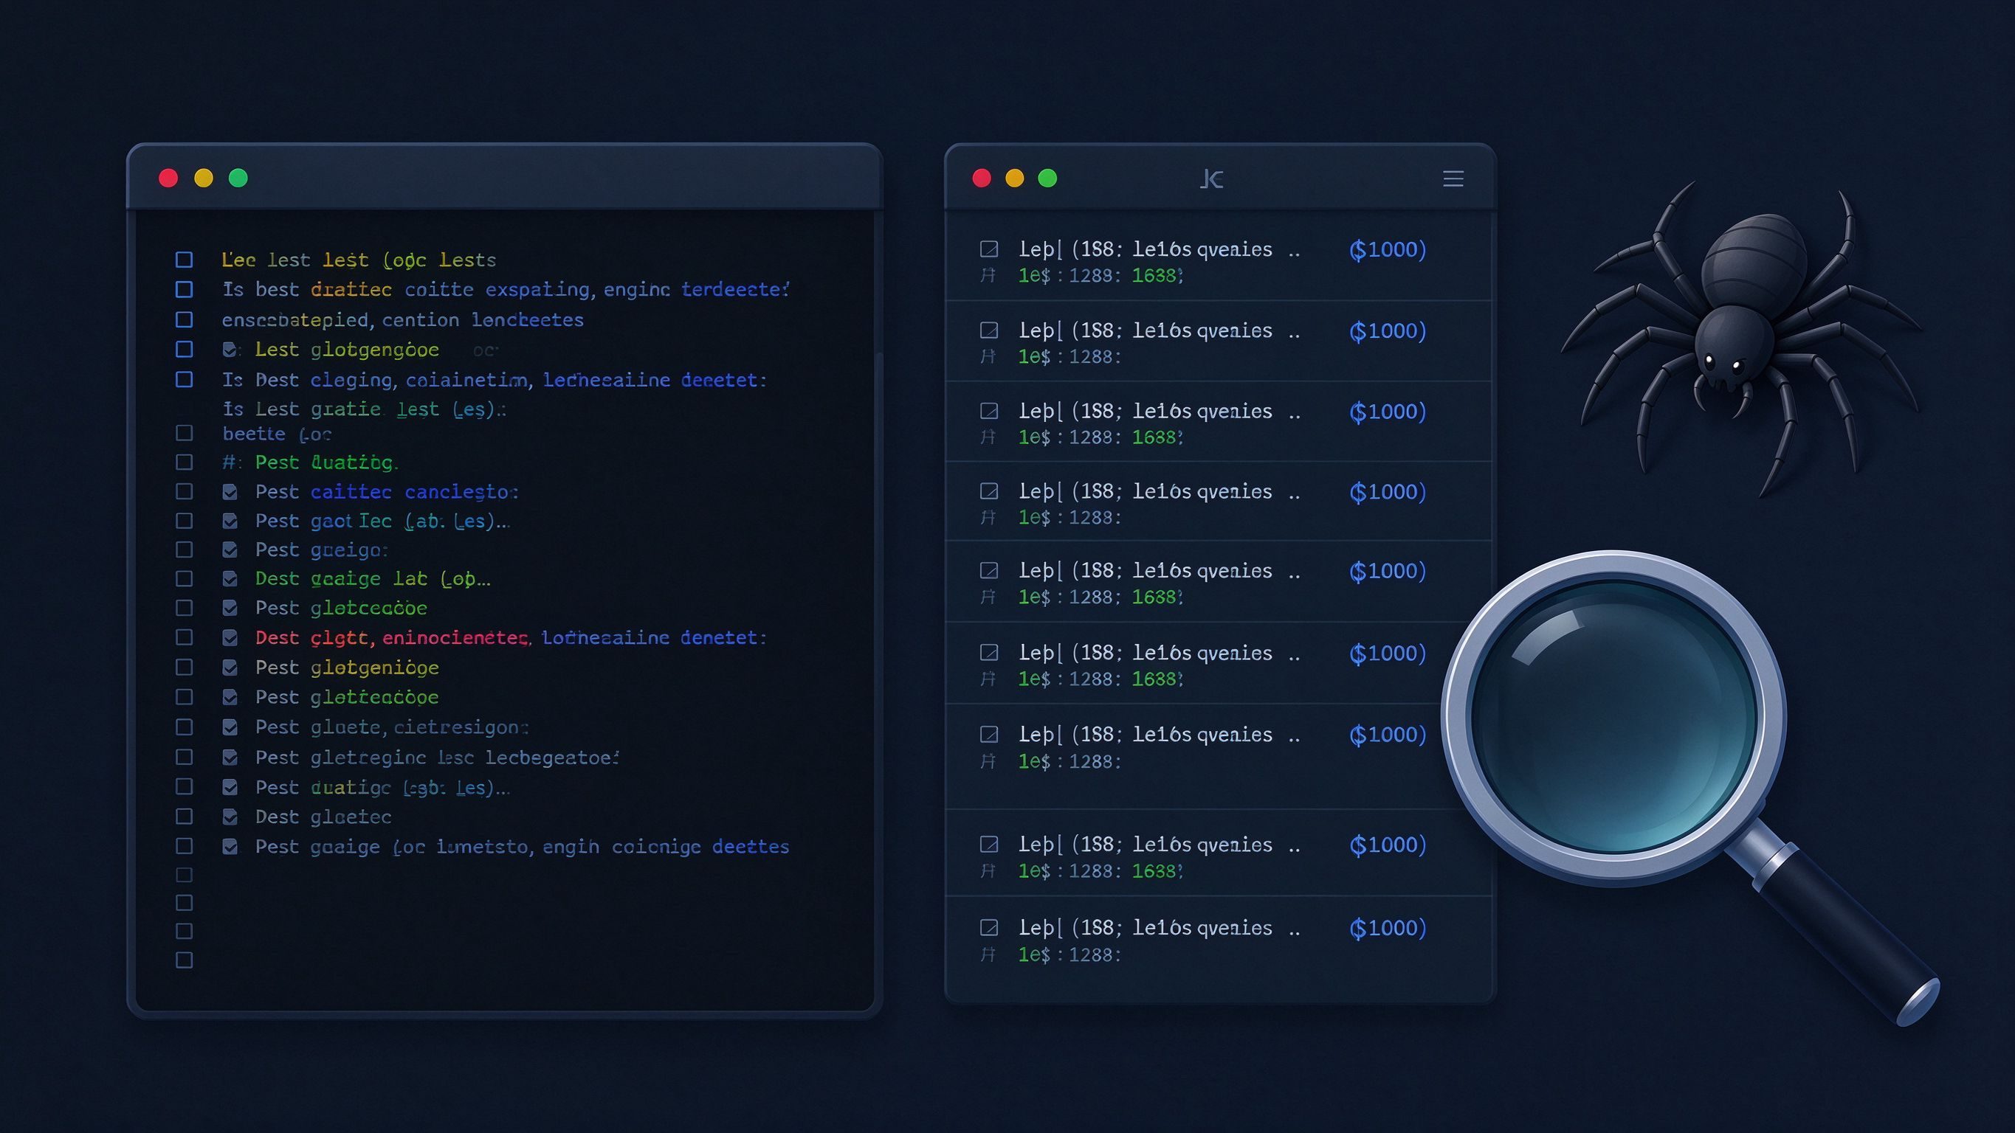The height and width of the screenshot is (1133, 2015).
Task: Tick the outer checkbox beside "Pest gletreginc lsc"
Action: [184, 757]
